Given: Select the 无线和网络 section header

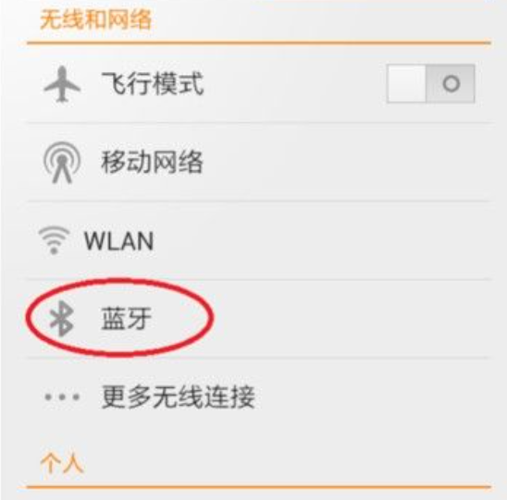Looking at the screenshot, I should [x=95, y=19].
